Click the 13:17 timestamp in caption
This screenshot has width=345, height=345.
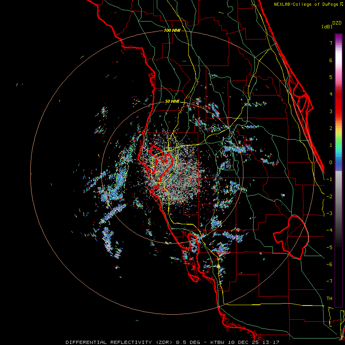(x=271, y=342)
